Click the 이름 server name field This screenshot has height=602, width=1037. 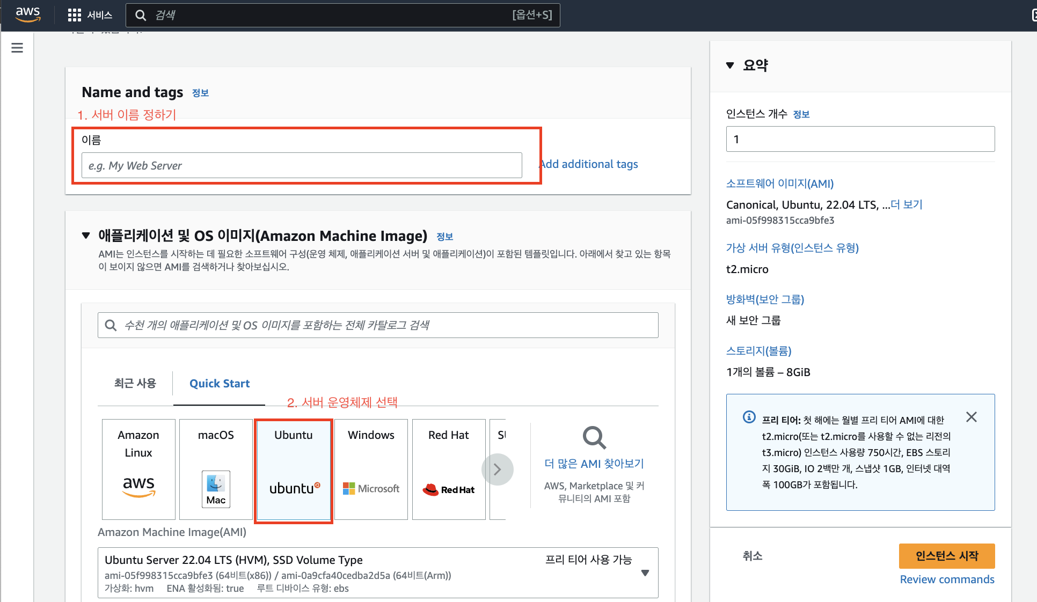302,165
